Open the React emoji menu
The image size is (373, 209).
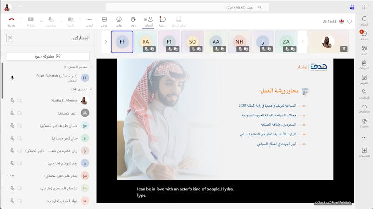[119, 21]
